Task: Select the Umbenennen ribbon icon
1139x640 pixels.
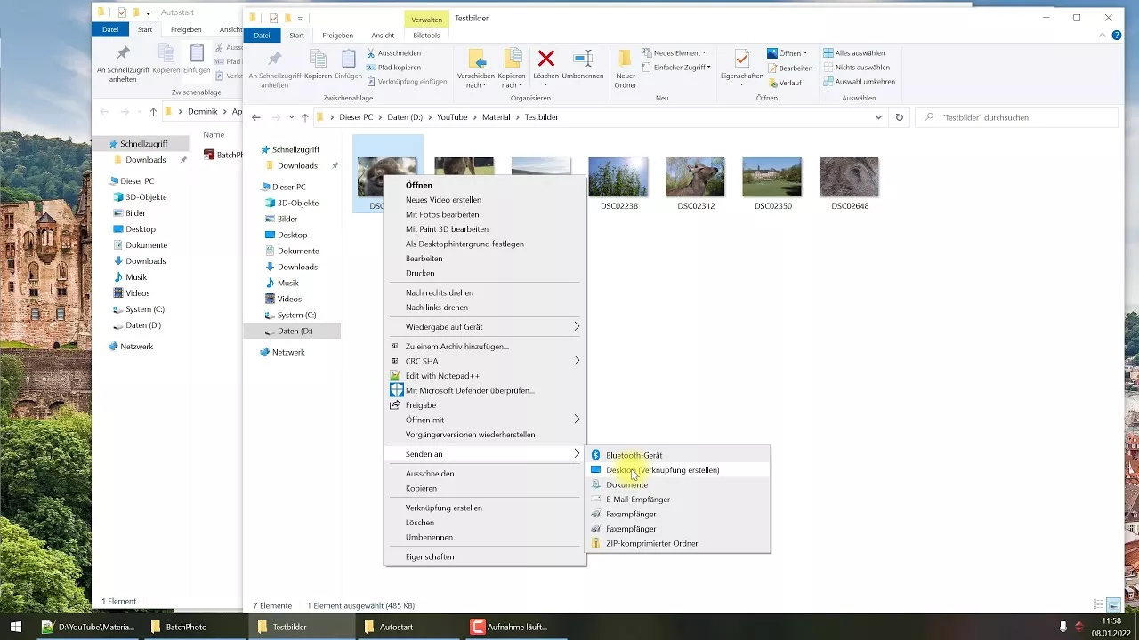Action: 583,62
